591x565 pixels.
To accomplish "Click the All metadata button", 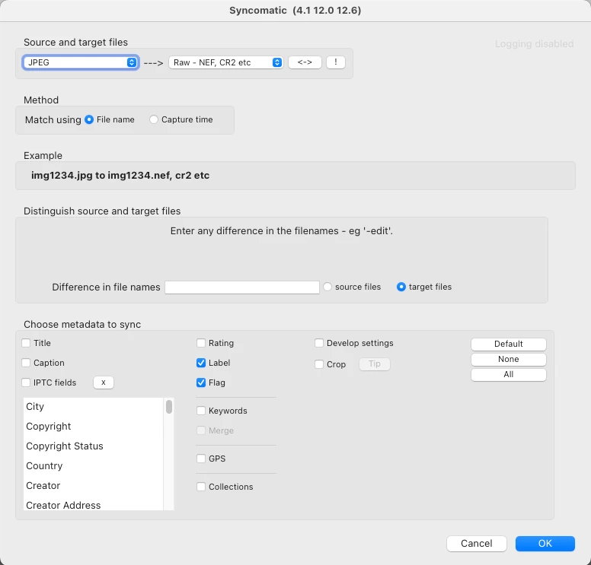I will 508,375.
